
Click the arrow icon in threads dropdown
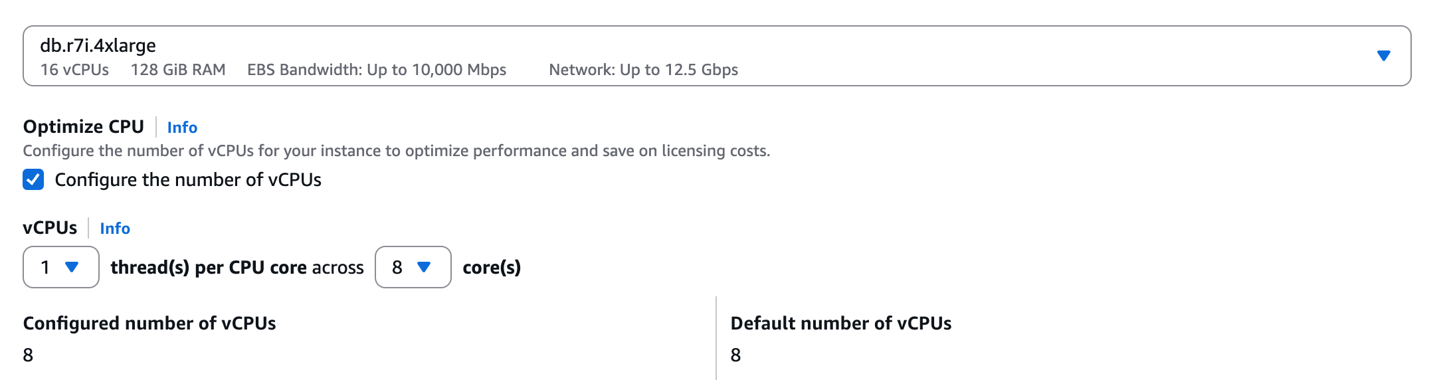[x=72, y=267]
